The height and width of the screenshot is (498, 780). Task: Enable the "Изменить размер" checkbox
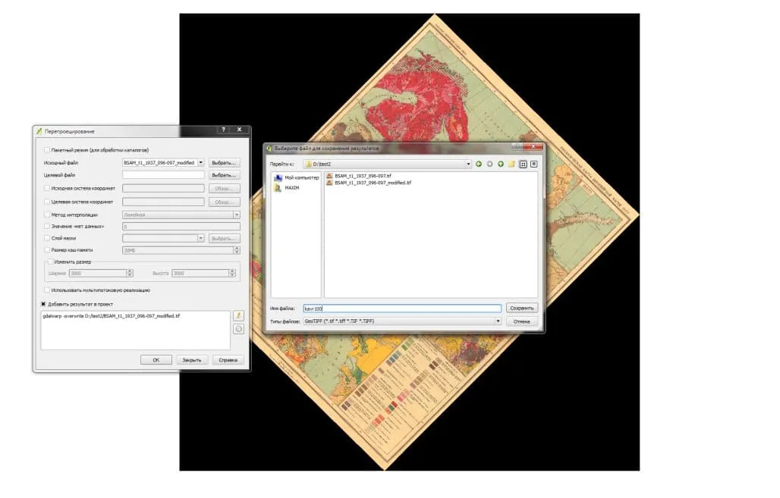(49, 261)
